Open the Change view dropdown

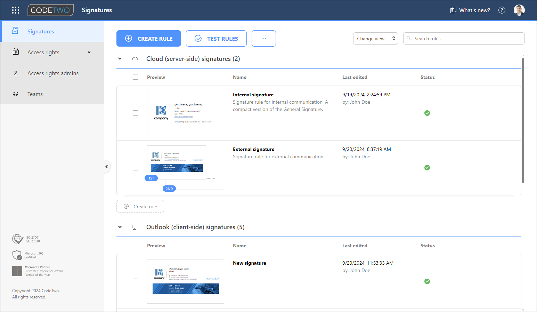[x=376, y=39]
